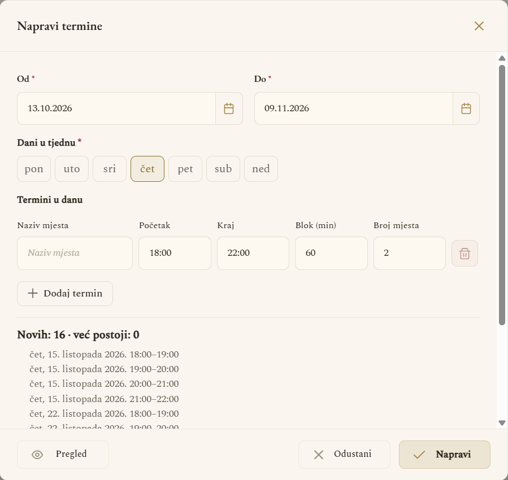Click the Od date field showing 13.10.2026
The image size is (508, 480).
click(116, 108)
